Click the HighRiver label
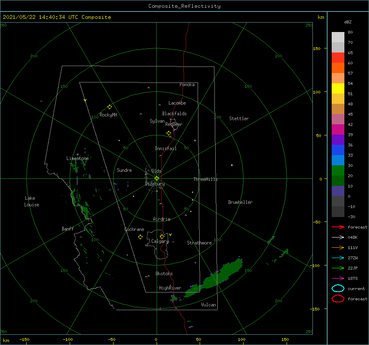Image resolution: width=369 pixels, height=345 pixels. click(x=170, y=288)
